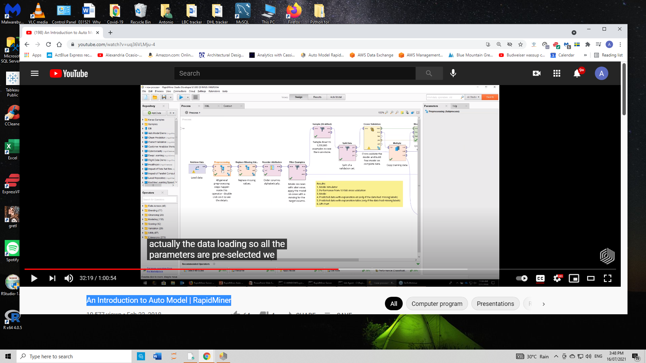This screenshot has width=646, height=363.
Task: Switch to miniplayer mode
Action: (x=574, y=278)
